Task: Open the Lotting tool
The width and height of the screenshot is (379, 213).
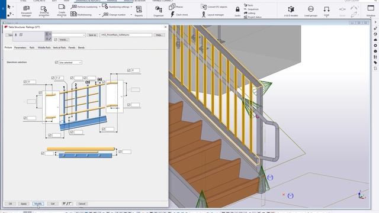Action: (249, 13)
